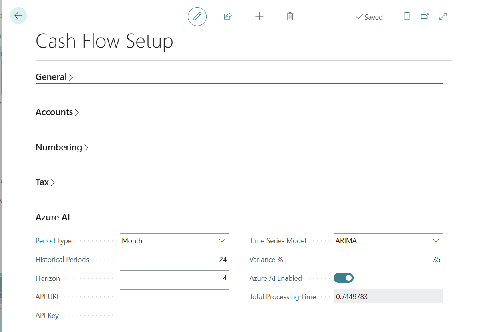
Task: Click the API URL input field
Action: 174,296
